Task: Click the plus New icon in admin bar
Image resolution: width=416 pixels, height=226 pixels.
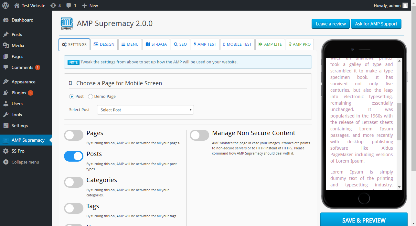Action: point(84,5)
